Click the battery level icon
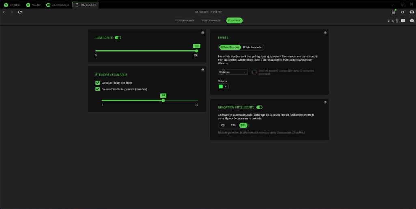Viewport: 416px width, 209px height. 397,20
